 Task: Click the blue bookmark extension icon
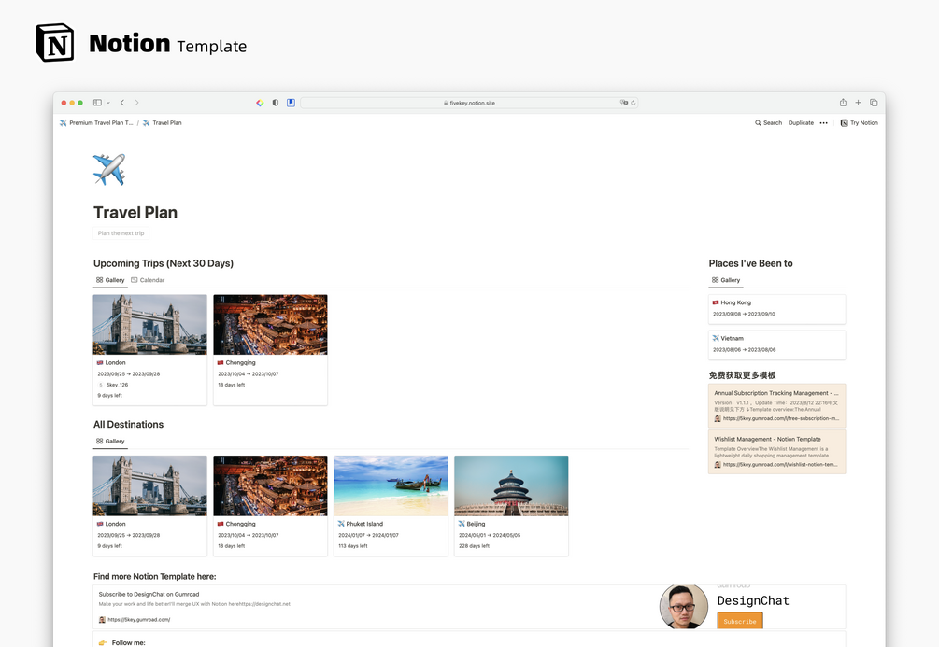click(x=291, y=103)
